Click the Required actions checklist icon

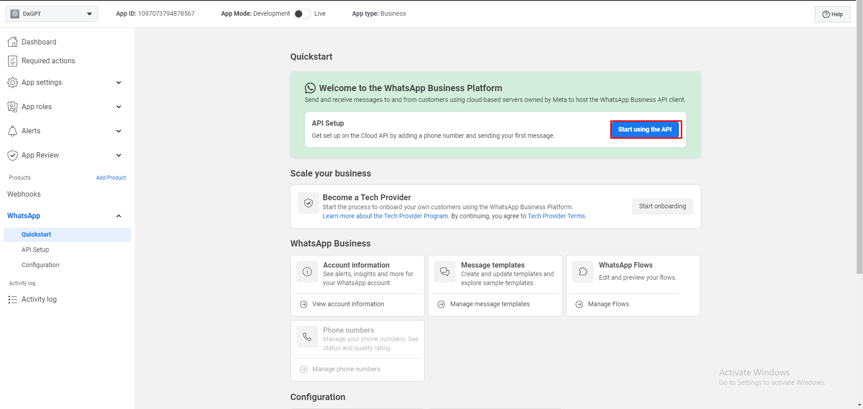tap(13, 61)
